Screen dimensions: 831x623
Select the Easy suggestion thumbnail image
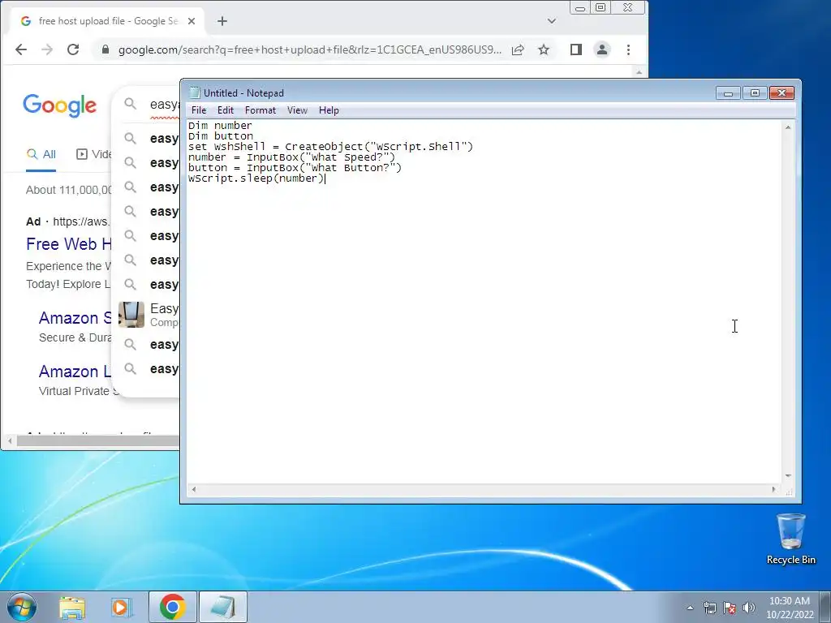pyautogui.click(x=131, y=315)
